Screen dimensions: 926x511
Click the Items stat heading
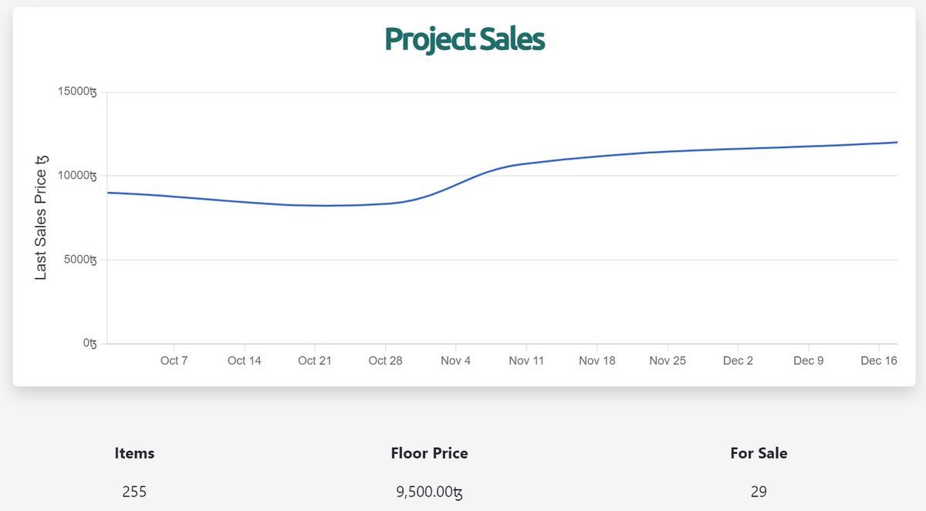134,453
